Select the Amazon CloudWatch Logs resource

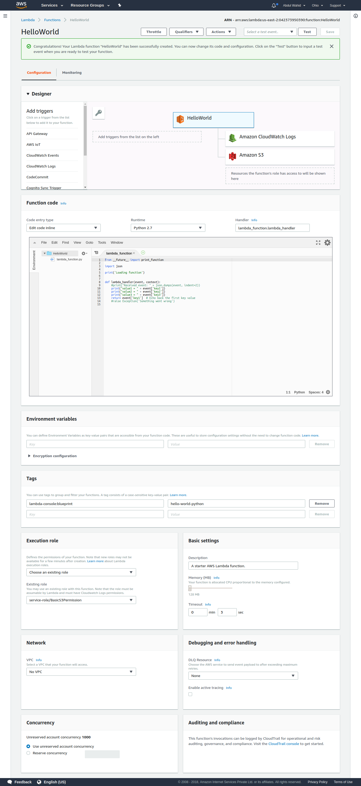click(x=280, y=139)
